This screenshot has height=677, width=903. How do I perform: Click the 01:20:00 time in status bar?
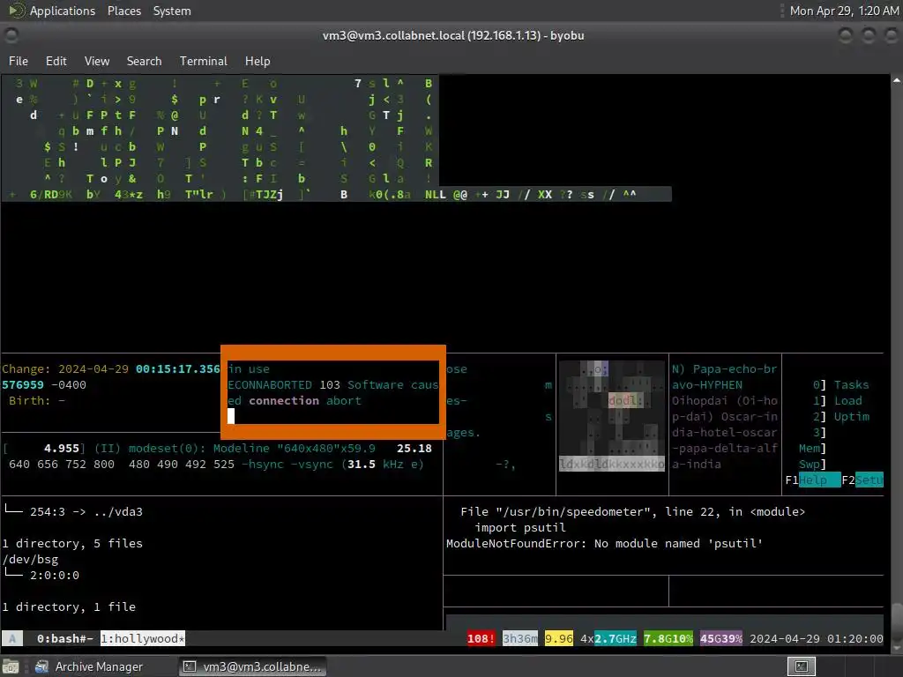[855, 638]
